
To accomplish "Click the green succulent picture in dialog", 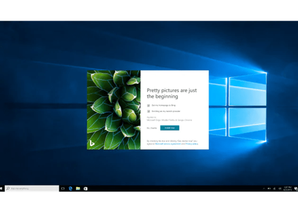I will point(114,110).
